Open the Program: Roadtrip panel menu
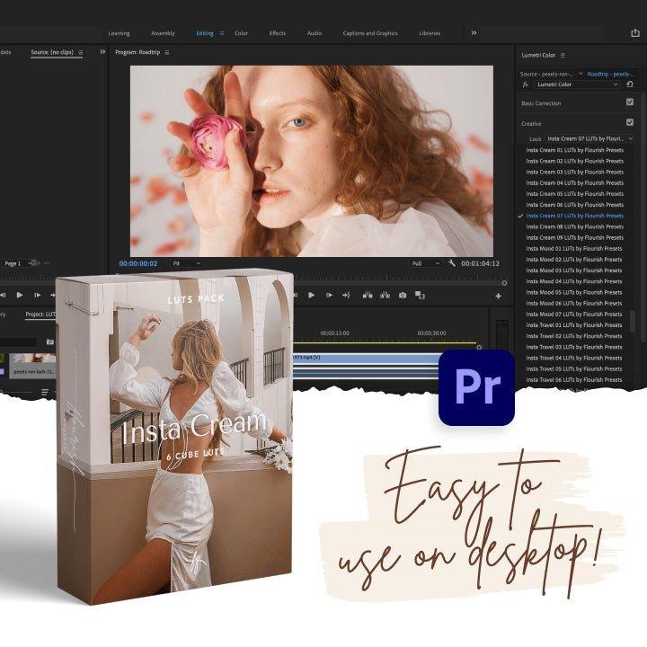 click(168, 53)
